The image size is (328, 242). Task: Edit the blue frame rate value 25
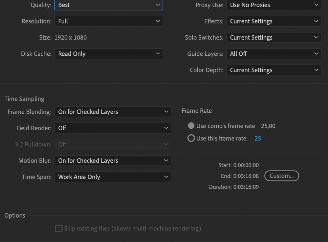point(258,138)
